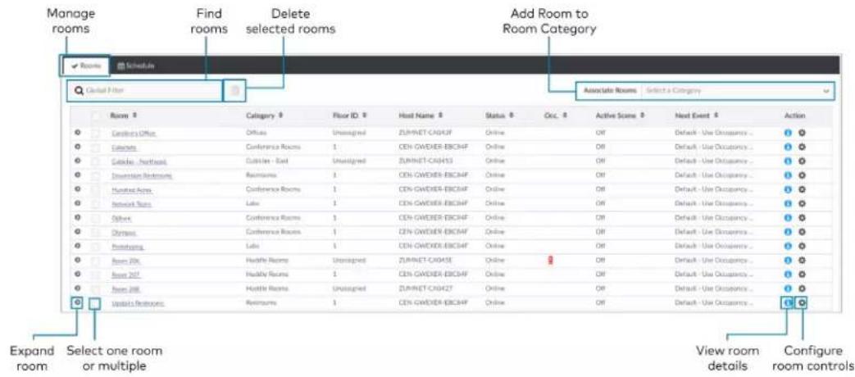Screen dimensions: 855x377
Task: Expand the Network Team row
Action: tap(77, 204)
